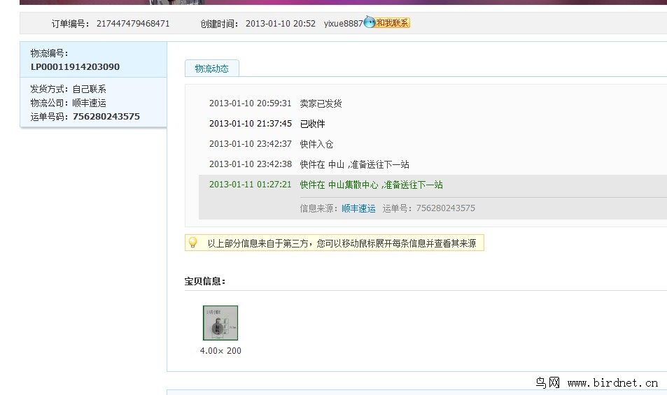Open the 物流动态 tab
The height and width of the screenshot is (395, 667).
pyautogui.click(x=211, y=69)
